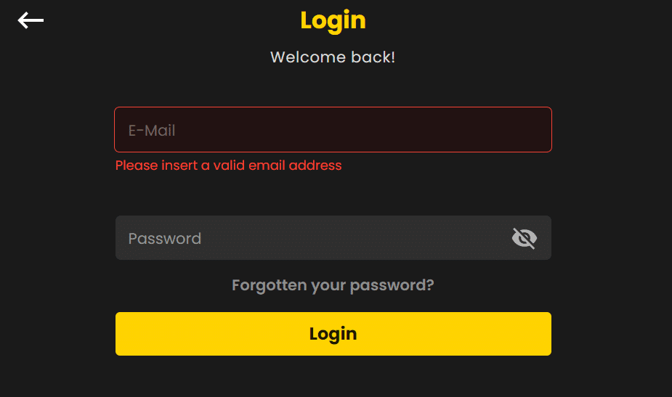
Task: Return to the previous screen via the arrow
Action: pyautogui.click(x=31, y=20)
